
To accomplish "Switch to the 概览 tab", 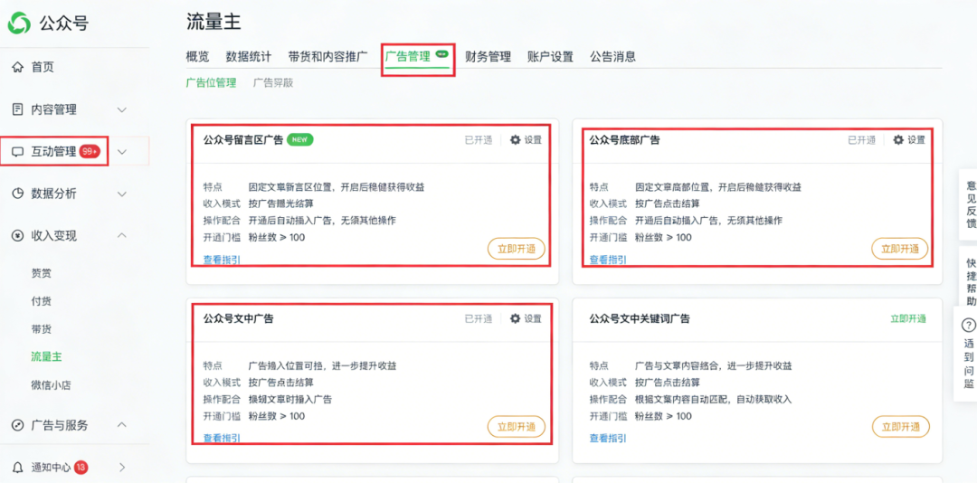I will (x=197, y=57).
